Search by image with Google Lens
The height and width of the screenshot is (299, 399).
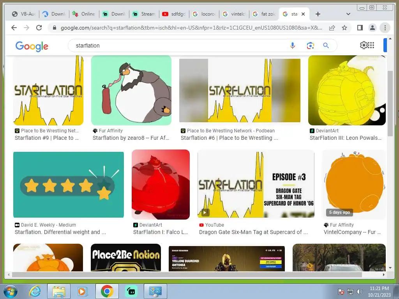(310, 46)
